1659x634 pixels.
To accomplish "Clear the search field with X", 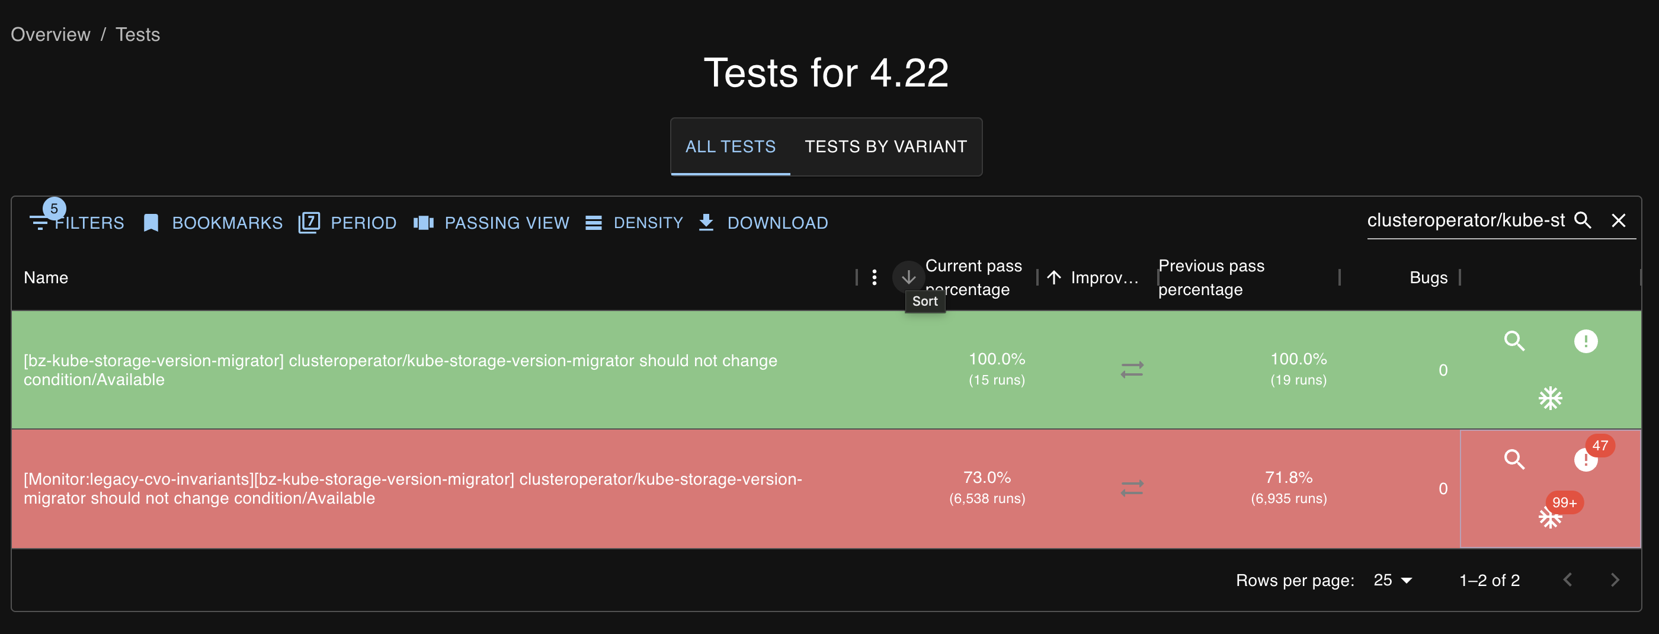I will [x=1618, y=220].
